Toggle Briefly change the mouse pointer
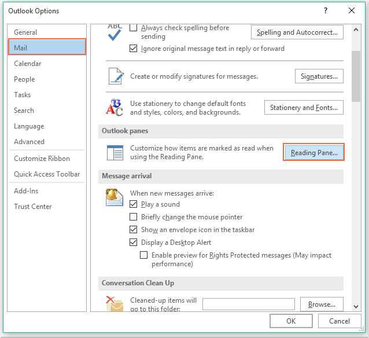The height and width of the screenshot is (338, 369). [x=134, y=217]
